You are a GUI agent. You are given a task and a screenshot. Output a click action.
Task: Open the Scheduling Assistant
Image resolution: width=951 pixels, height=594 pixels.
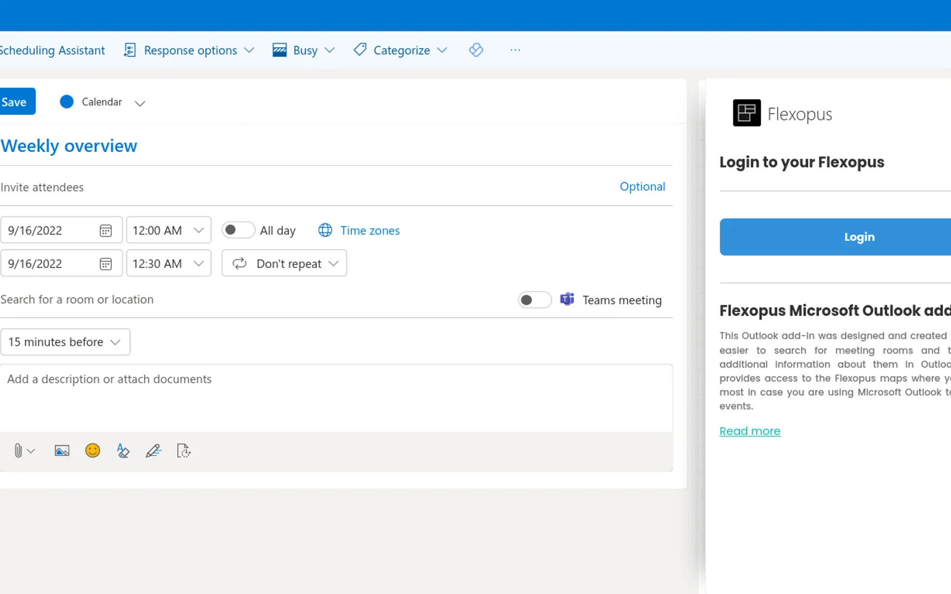(52, 50)
